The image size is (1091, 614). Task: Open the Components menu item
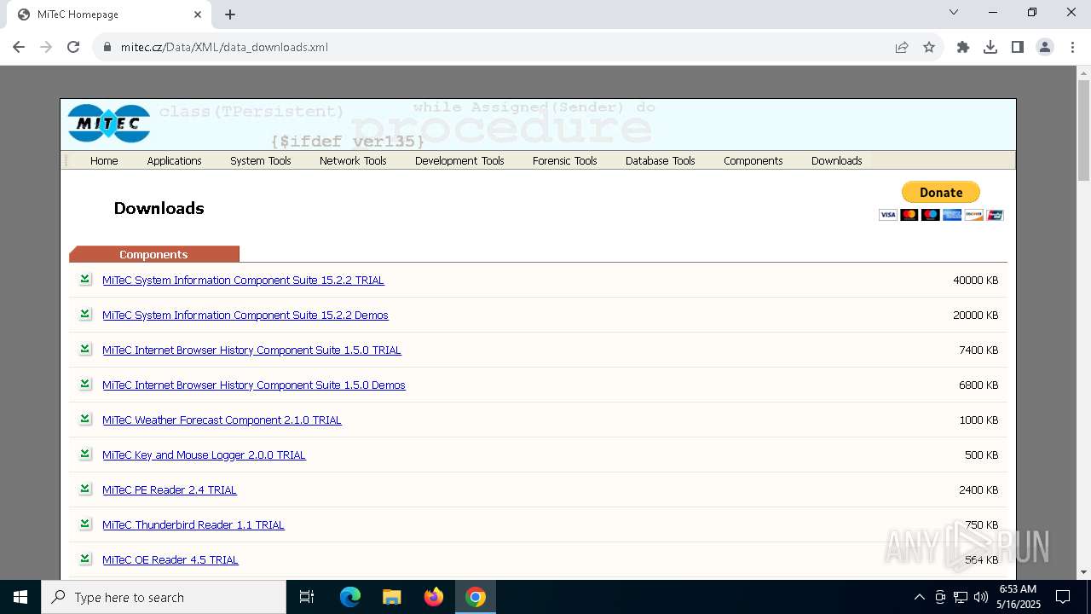(753, 160)
